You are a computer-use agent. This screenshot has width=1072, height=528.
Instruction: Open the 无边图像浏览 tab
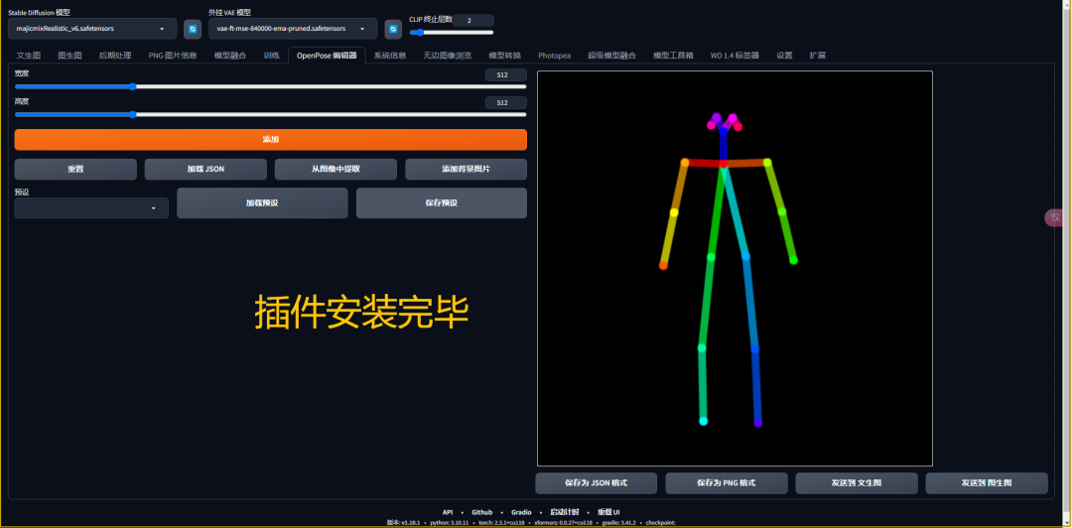click(447, 56)
